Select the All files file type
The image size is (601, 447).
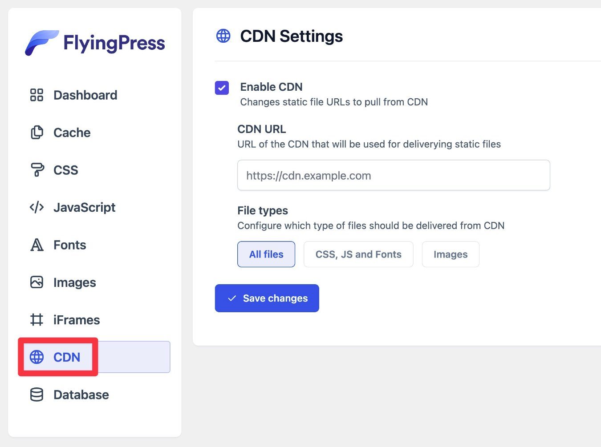(266, 254)
